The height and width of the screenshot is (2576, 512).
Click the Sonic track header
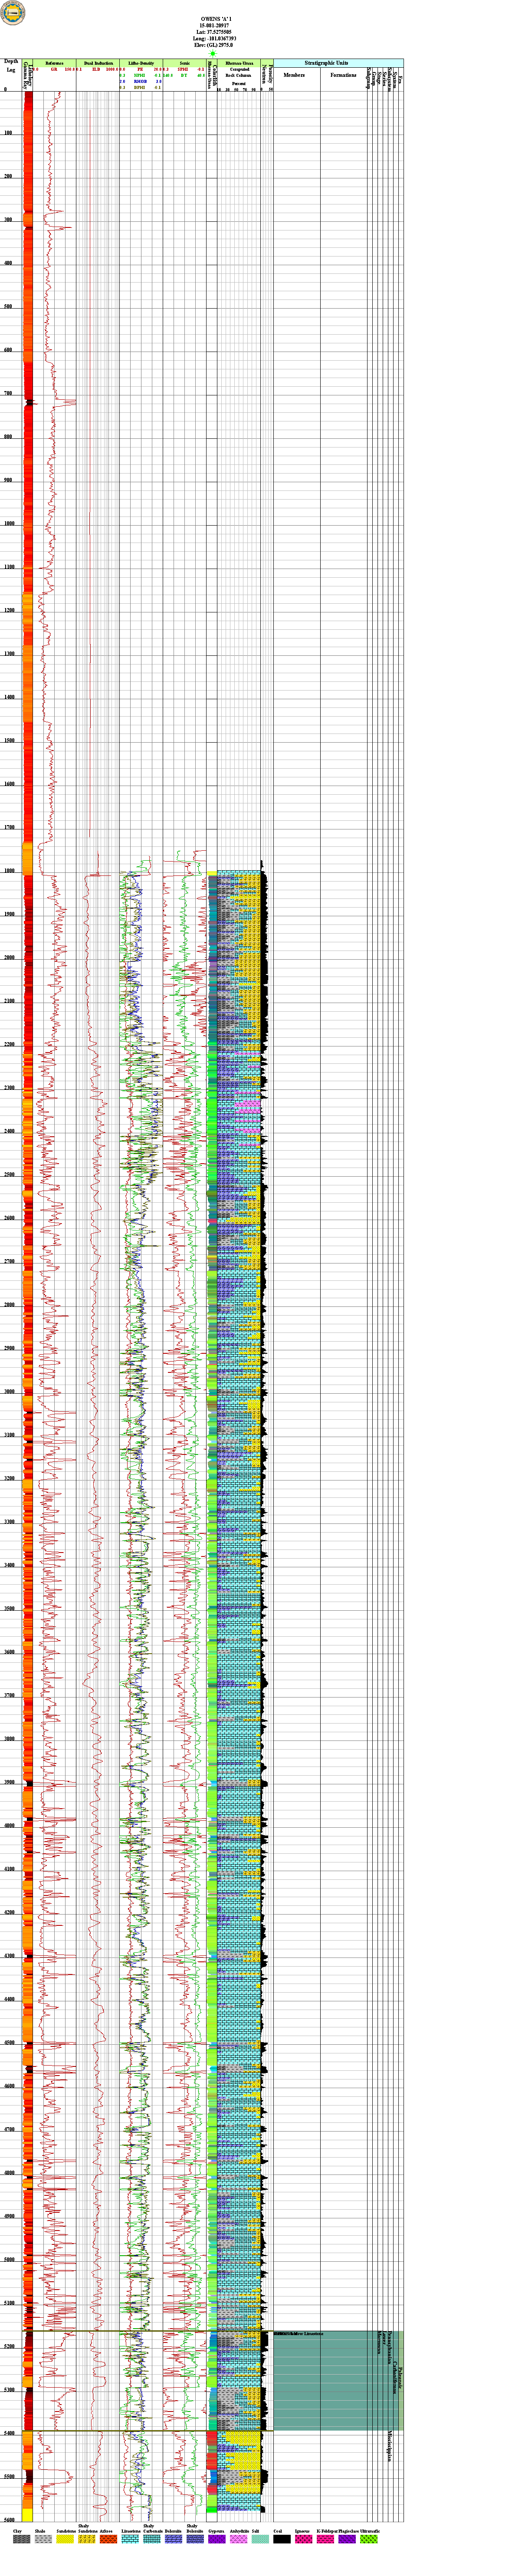184,63
